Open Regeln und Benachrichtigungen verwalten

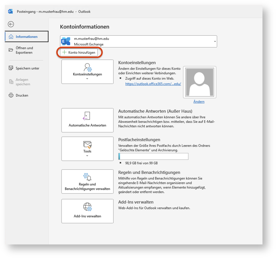(x=88, y=182)
